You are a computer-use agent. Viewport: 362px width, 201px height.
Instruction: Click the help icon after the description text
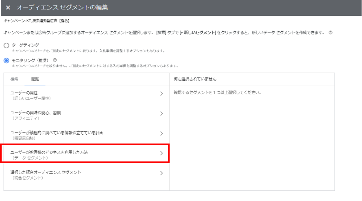point(330,32)
